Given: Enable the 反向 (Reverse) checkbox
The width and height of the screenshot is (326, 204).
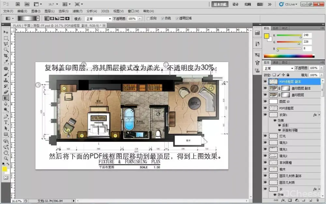Looking at the screenshot, I should click(x=148, y=19).
